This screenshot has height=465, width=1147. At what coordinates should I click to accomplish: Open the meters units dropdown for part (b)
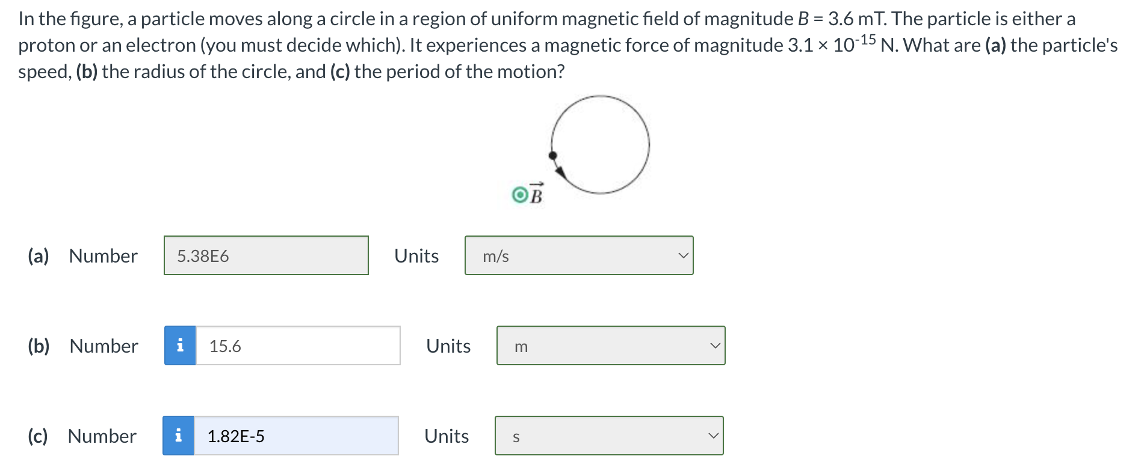point(610,345)
